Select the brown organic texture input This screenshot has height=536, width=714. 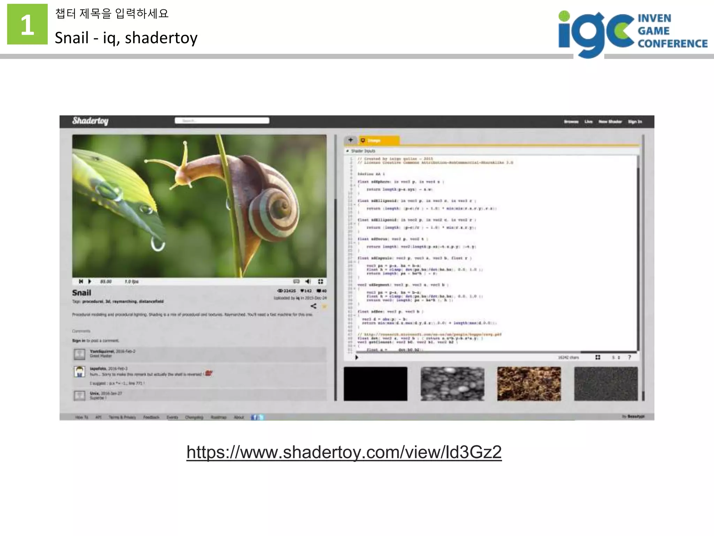pos(529,384)
